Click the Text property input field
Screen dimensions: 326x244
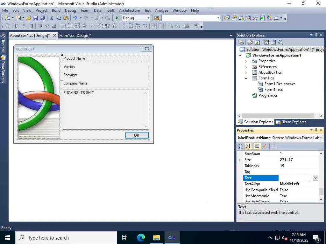pos(296,178)
